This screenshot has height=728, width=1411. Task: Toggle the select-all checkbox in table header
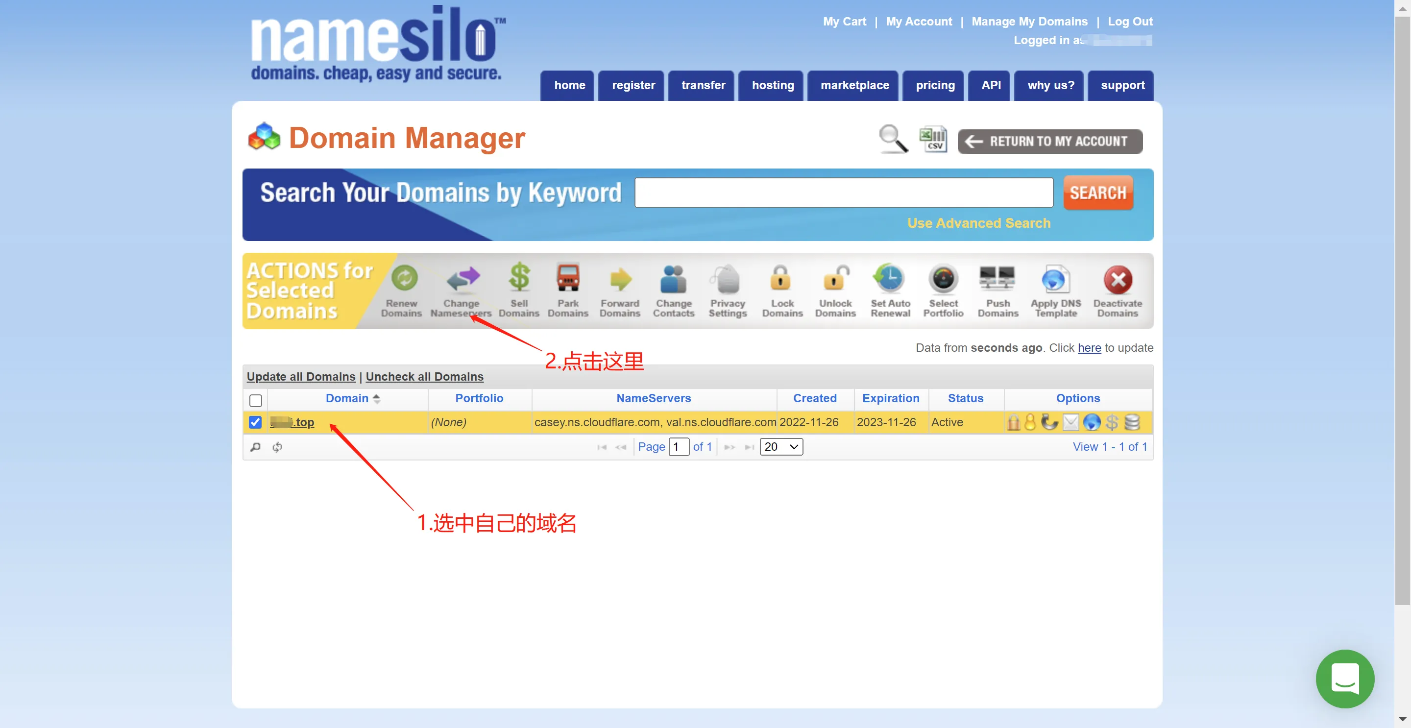[x=255, y=400]
